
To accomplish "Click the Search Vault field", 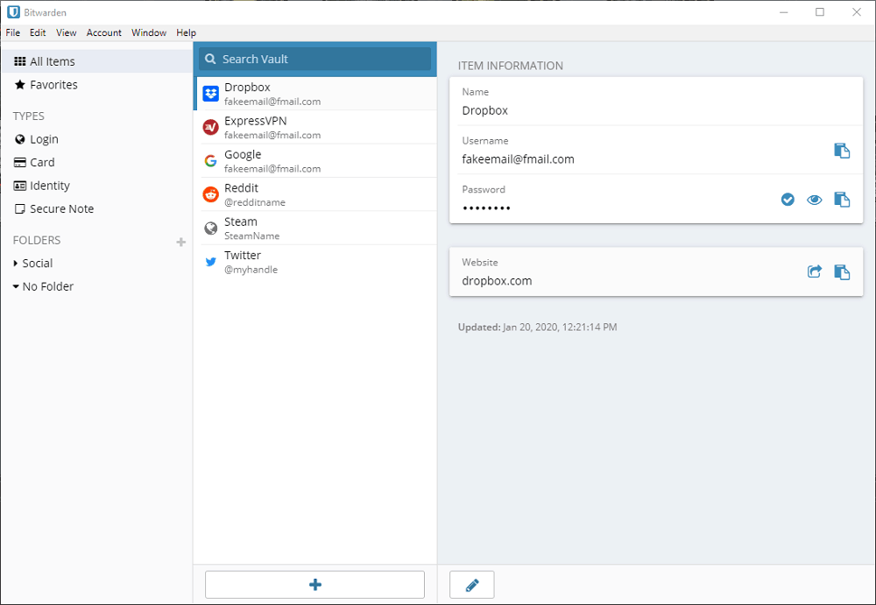I will (315, 59).
